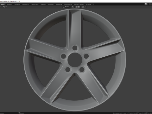Click the Object mouse hint icon in status bar
Image resolution: width=152 pixels, height=114 pixels.
pyautogui.click(x=19, y=113)
